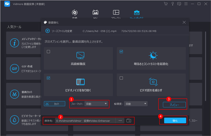The image size is (211, 136).
Task: Uncheck 明るさとコントラストを最適化 checkbox
Action: pyautogui.click(x=121, y=52)
